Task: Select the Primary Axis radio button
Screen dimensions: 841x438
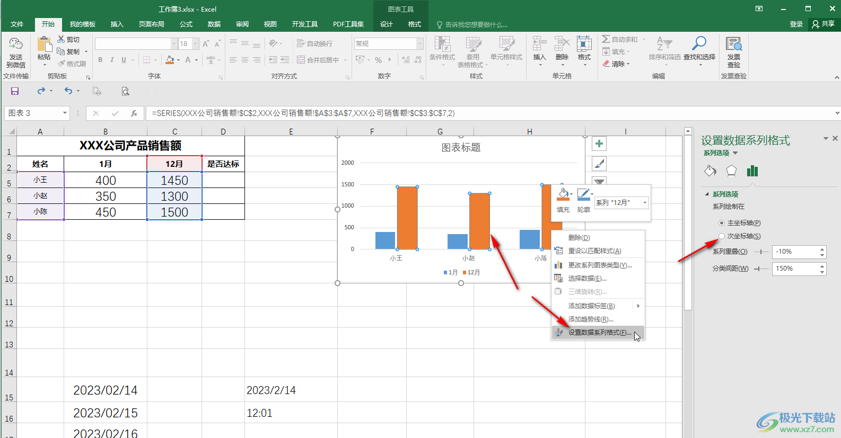Action: (722, 223)
